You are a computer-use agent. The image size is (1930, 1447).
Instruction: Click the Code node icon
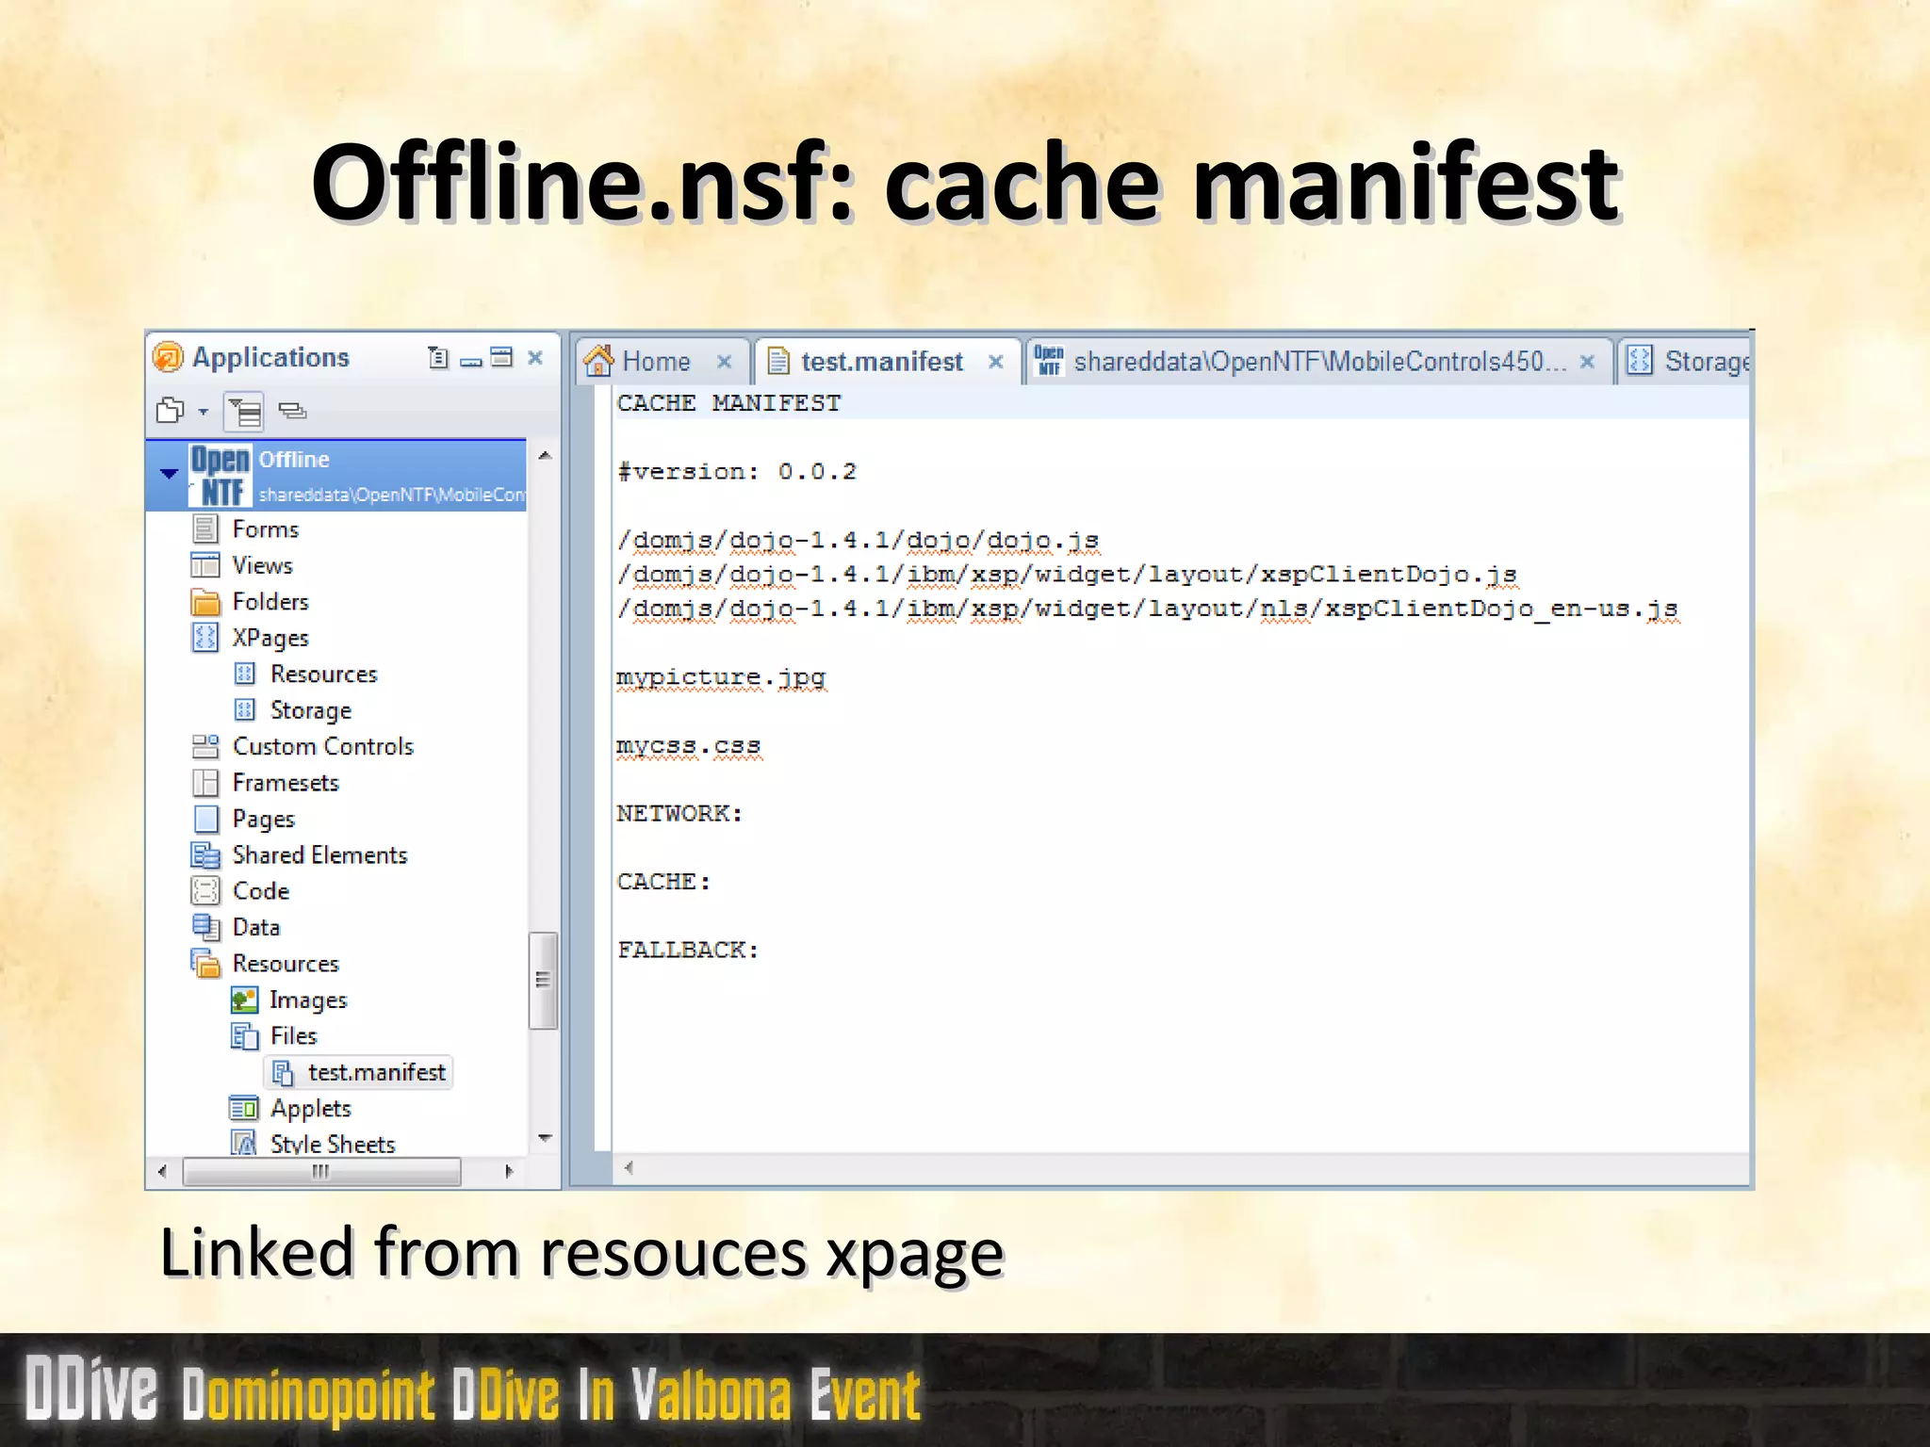click(x=205, y=890)
